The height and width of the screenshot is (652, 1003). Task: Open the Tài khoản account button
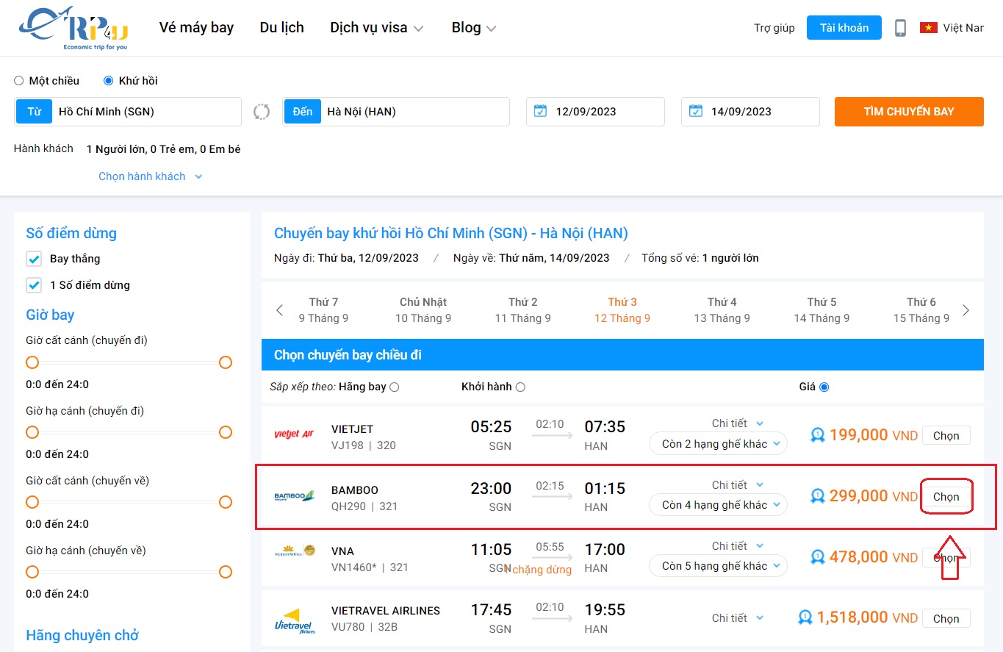844,28
